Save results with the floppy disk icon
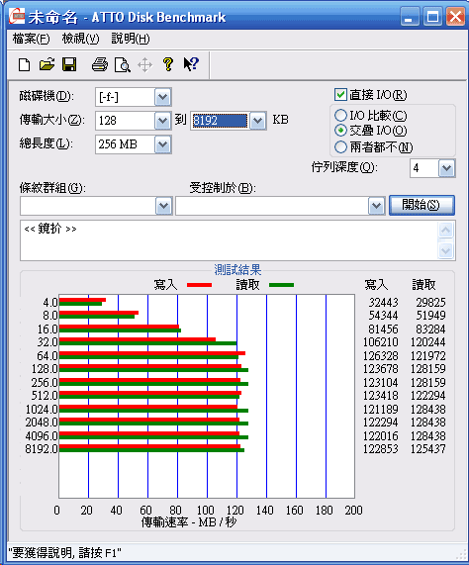 [x=69, y=64]
